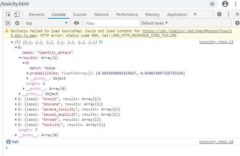The height and width of the screenshot is (156, 240).
Task: Open the Sources tab
Action: (x=80, y=15)
